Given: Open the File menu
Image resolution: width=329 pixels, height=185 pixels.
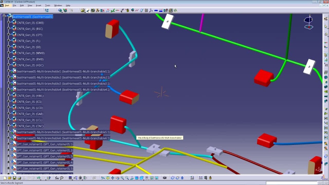Looking at the screenshot, I should pyautogui.click(x=14, y=5).
